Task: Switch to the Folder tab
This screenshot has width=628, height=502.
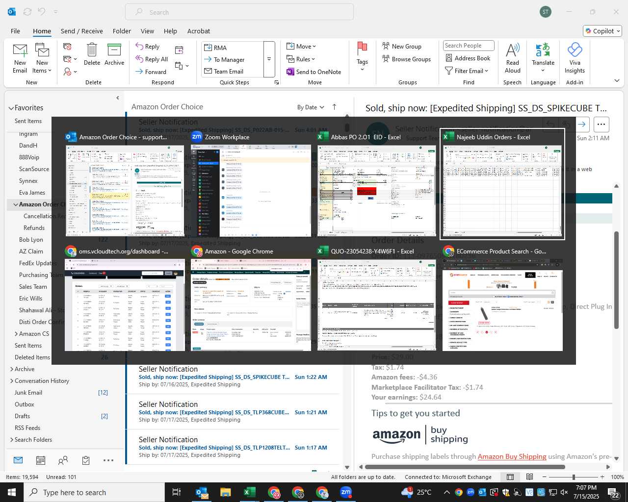Action: 122,31
